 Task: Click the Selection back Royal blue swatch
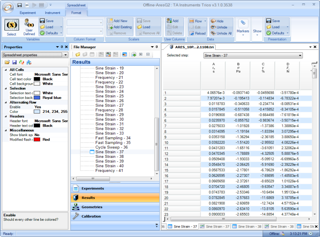pyautogui.click(x=37, y=98)
